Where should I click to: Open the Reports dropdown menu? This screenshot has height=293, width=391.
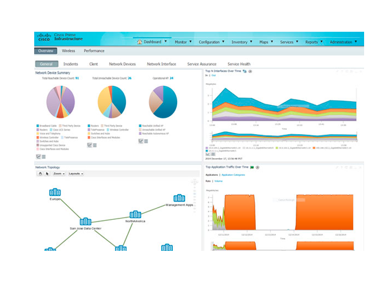314,42
